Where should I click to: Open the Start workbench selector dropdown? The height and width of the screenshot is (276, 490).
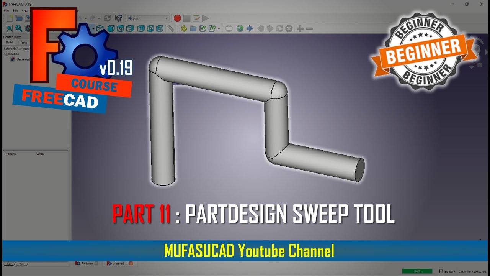pos(148,18)
